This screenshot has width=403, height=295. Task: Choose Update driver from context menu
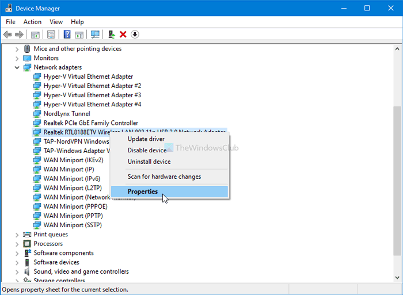pyautogui.click(x=170, y=139)
